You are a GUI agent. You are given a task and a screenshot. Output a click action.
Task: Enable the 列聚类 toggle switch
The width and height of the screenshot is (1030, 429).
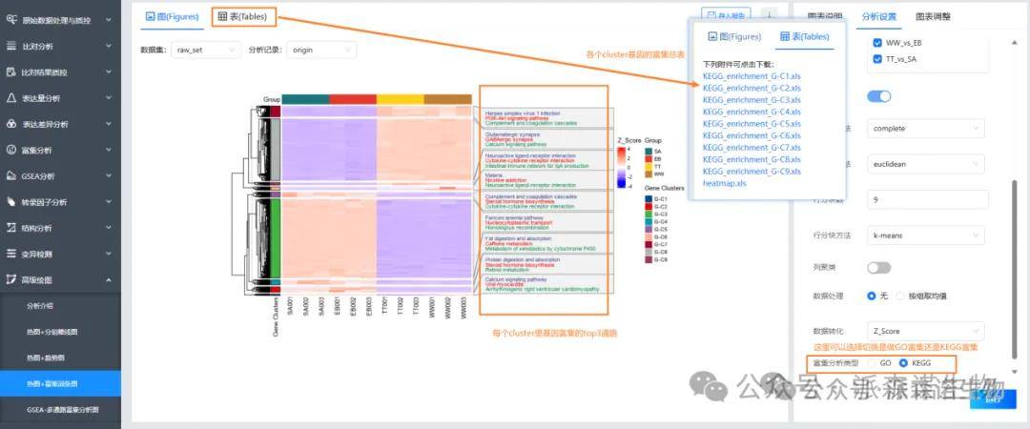878,268
